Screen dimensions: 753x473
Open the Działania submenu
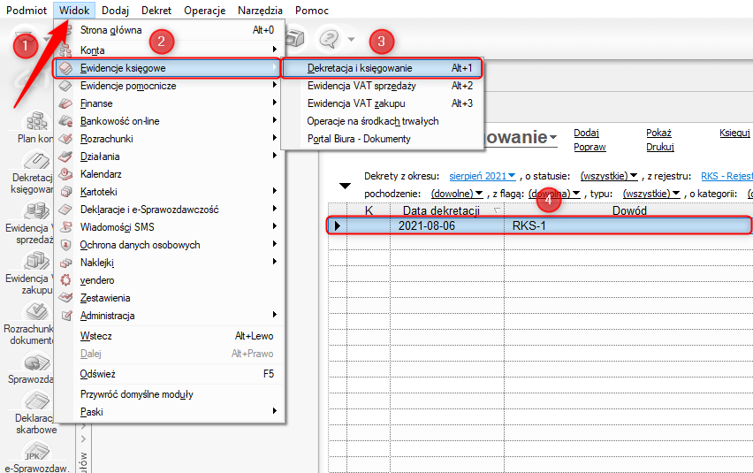coord(169,156)
